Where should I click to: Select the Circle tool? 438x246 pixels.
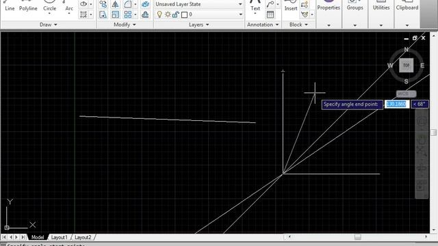[49, 6]
